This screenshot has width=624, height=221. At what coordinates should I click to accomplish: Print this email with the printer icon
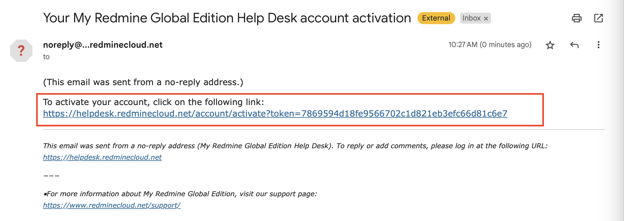click(576, 18)
